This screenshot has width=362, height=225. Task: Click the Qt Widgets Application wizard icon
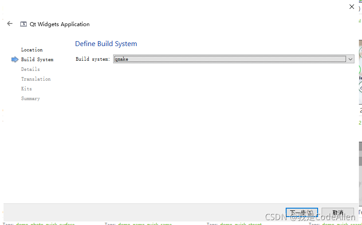tap(24, 24)
